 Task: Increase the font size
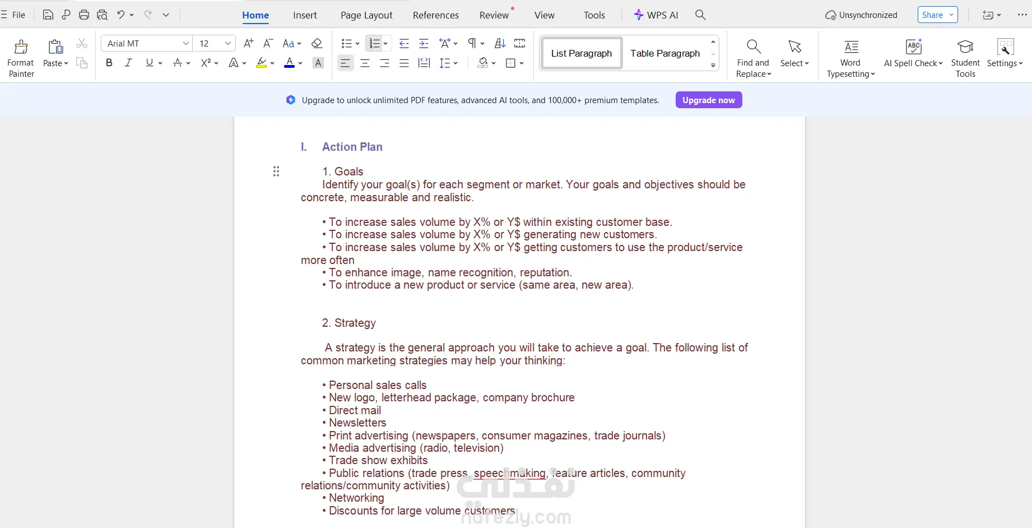(249, 43)
